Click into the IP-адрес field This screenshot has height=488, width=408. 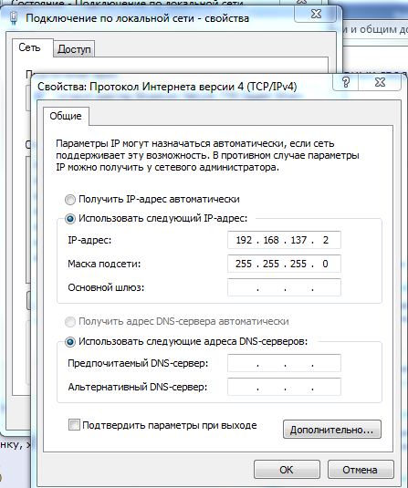pyautogui.click(x=284, y=240)
